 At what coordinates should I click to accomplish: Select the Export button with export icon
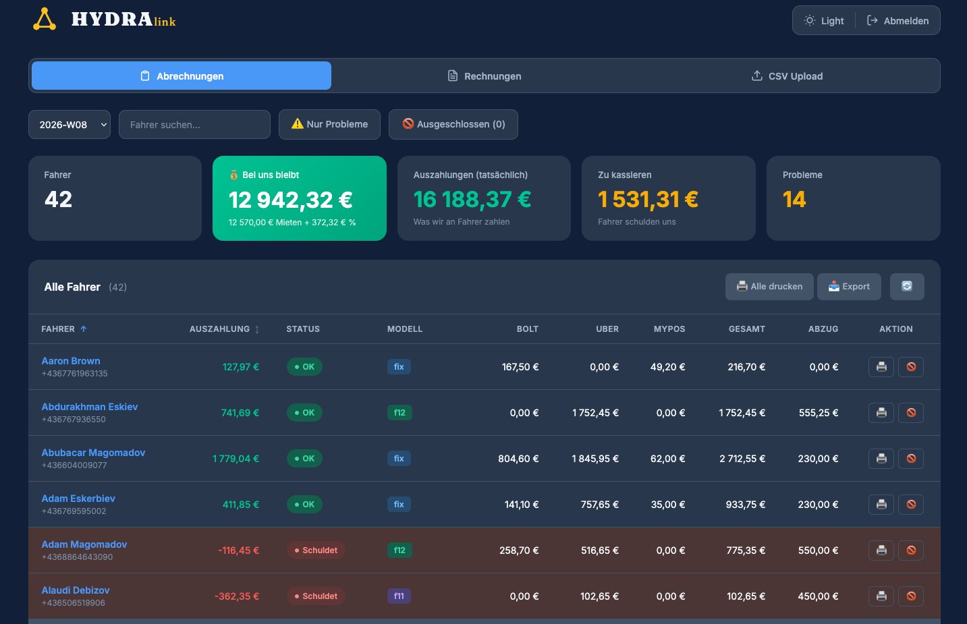[849, 287]
